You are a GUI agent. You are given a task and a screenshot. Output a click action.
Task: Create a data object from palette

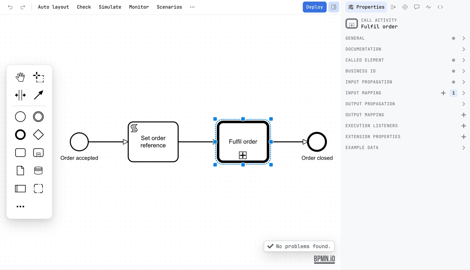pyautogui.click(x=20, y=171)
